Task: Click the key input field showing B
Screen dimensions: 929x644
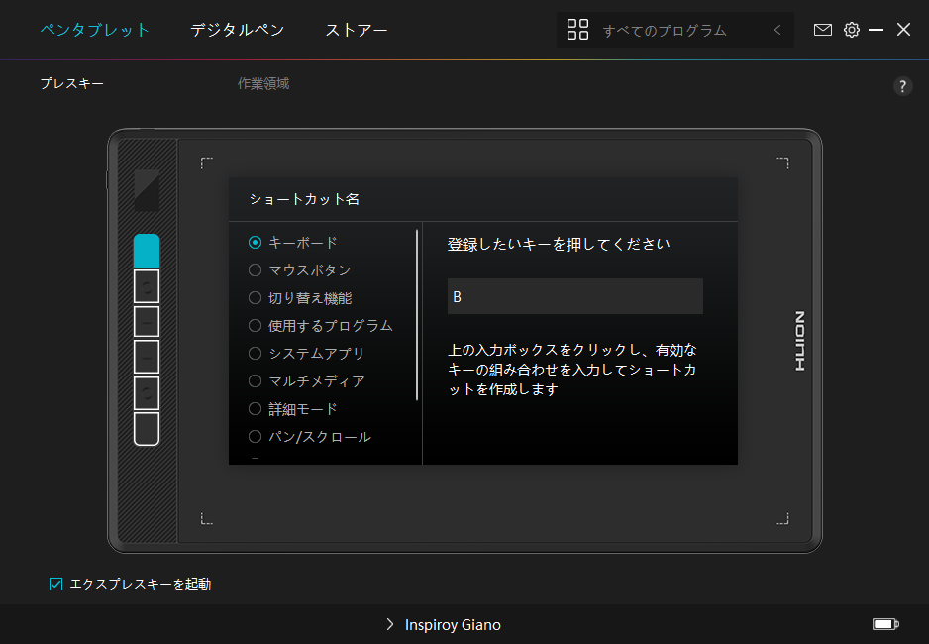Action: pyautogui.click(x=575, y=296)
